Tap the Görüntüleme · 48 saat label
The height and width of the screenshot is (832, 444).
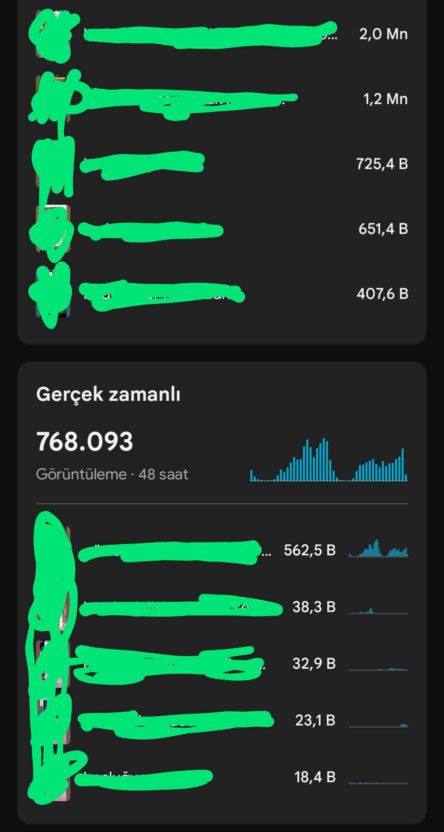tap(112, 474)
